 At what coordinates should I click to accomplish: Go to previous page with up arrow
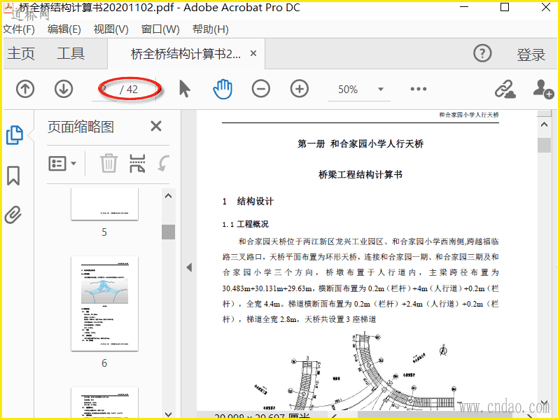tap(25, 89)
